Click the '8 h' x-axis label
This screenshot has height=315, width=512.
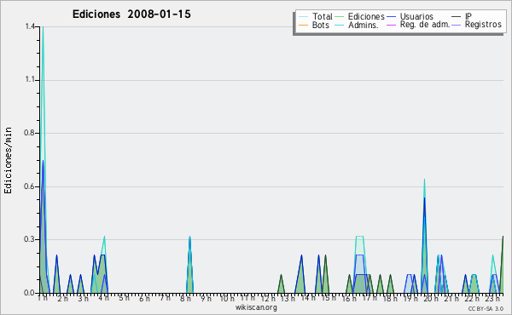185,298
